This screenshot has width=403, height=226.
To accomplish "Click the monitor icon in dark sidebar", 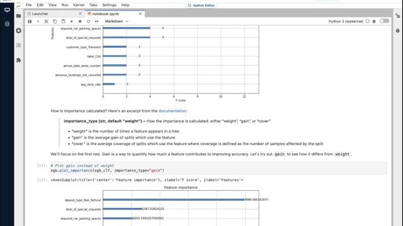I will coord(7,10).
